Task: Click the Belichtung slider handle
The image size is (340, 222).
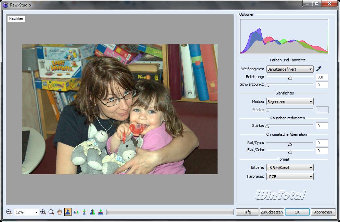Action: 290,78
